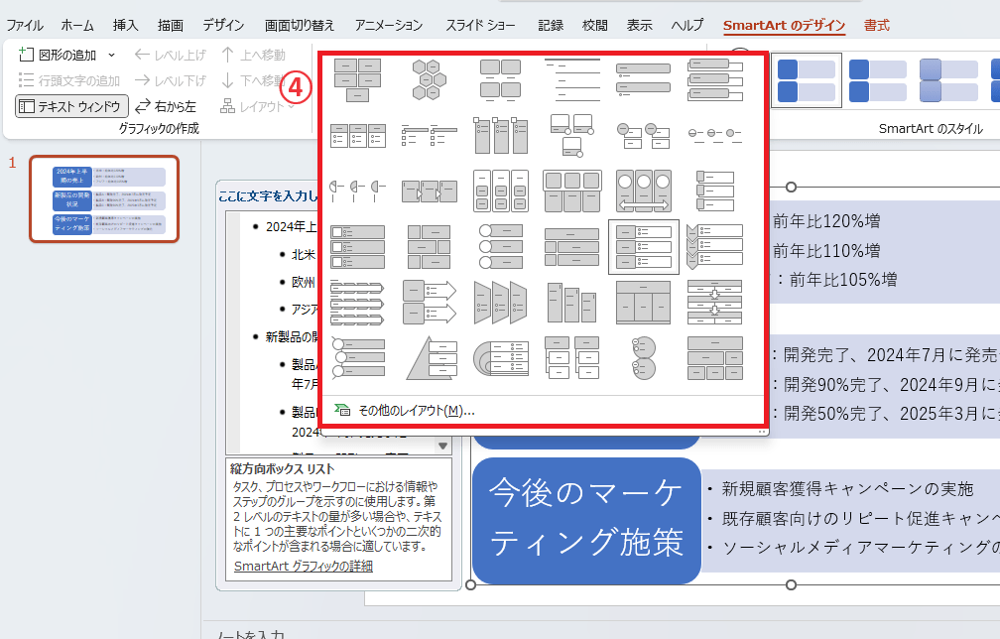Choose the Vertical Curved List layout
This screenshot has width=1000, height=639.
pos(358,358)
